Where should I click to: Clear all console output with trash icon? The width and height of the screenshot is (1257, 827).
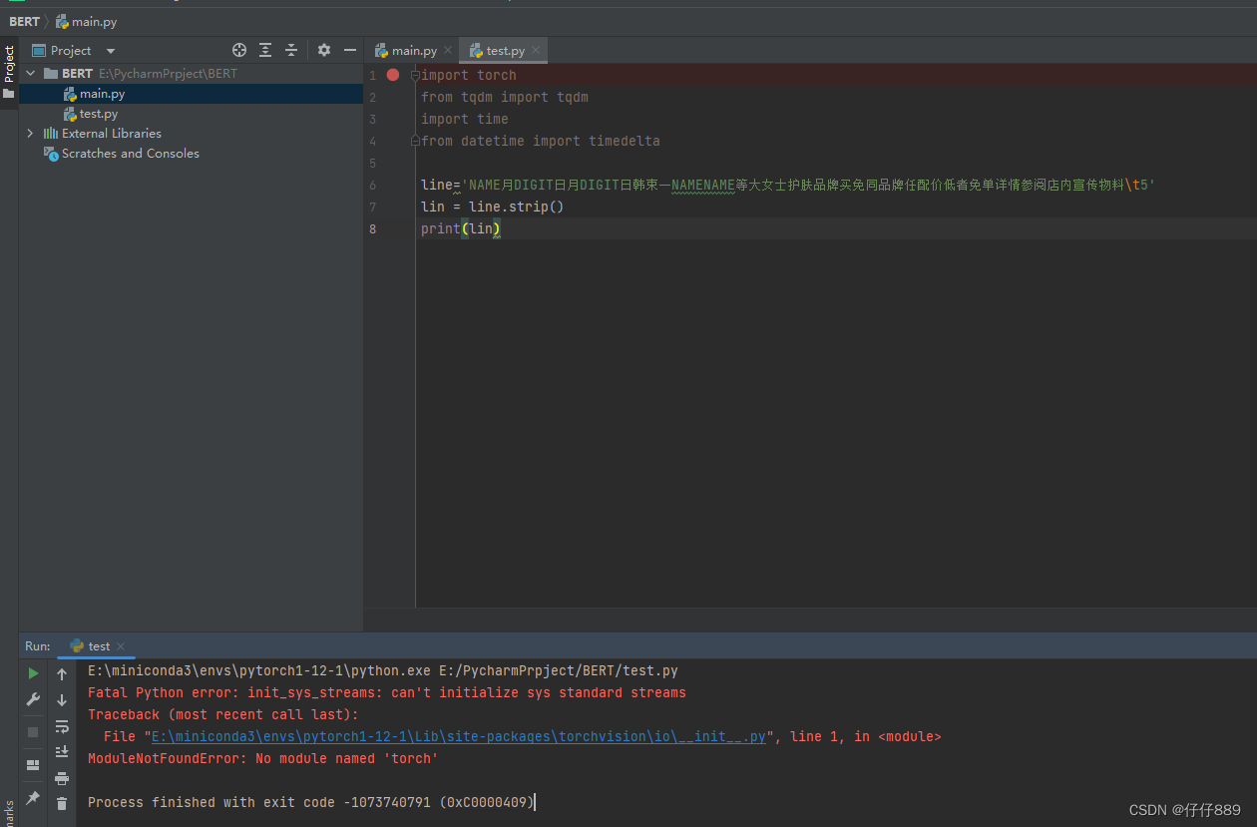[x=62, y=803]
